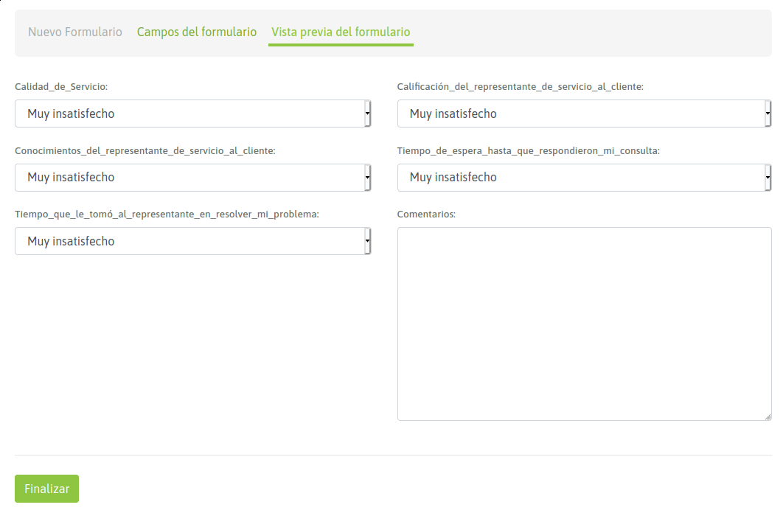Click the Calidad_de_Servicio: label
Image resolution: width=783 pixels, height=513 pixels.
point(61,87)
